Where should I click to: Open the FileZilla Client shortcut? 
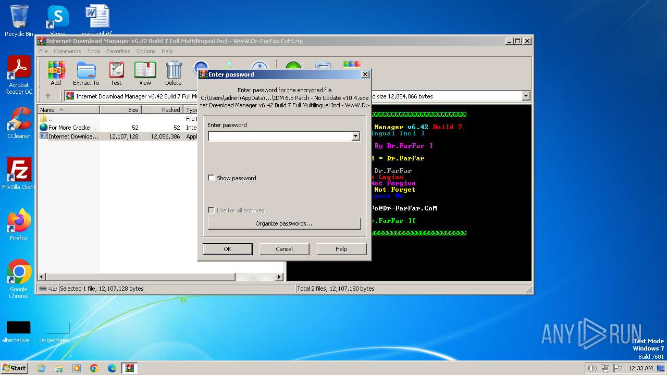coord(19,173)
